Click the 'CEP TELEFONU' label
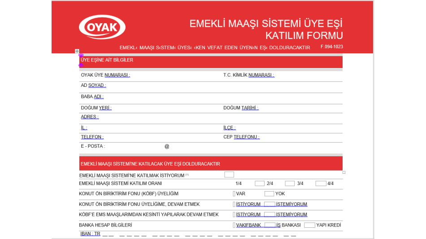The height and width of the screenshot is (239, 426). point(241,137)
